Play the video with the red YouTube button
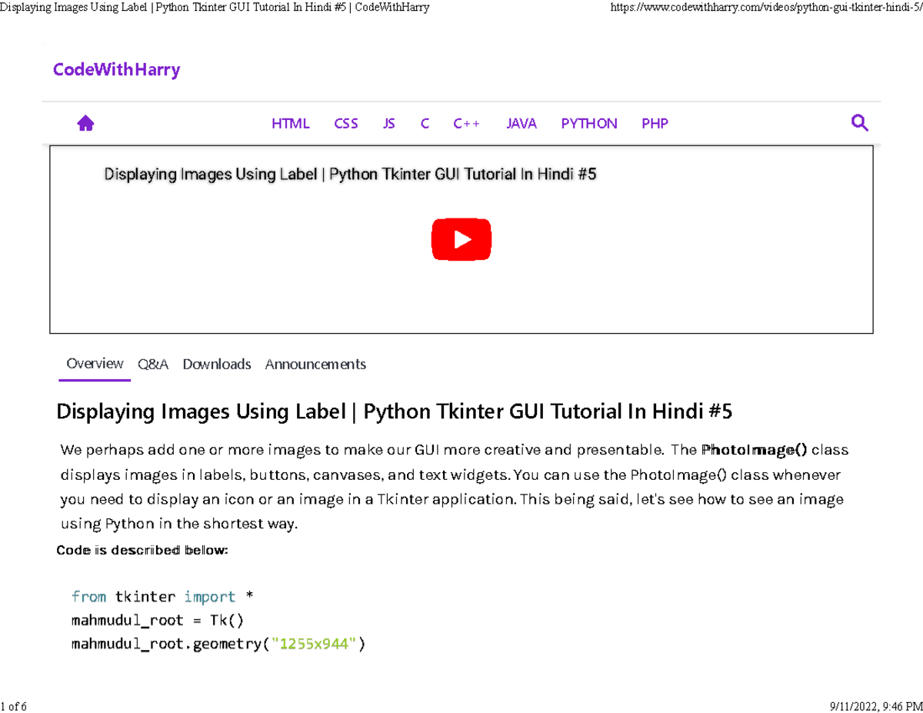 [461, 240]
